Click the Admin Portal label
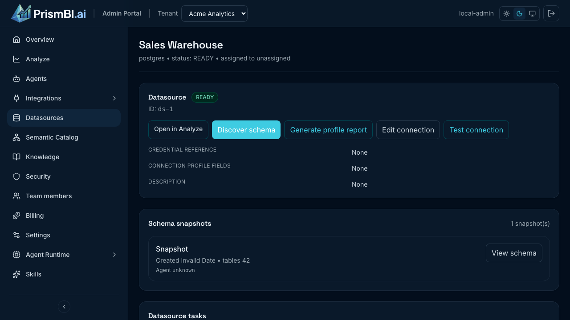Viewport: 570px width, 320px height. tap(122, 13)
